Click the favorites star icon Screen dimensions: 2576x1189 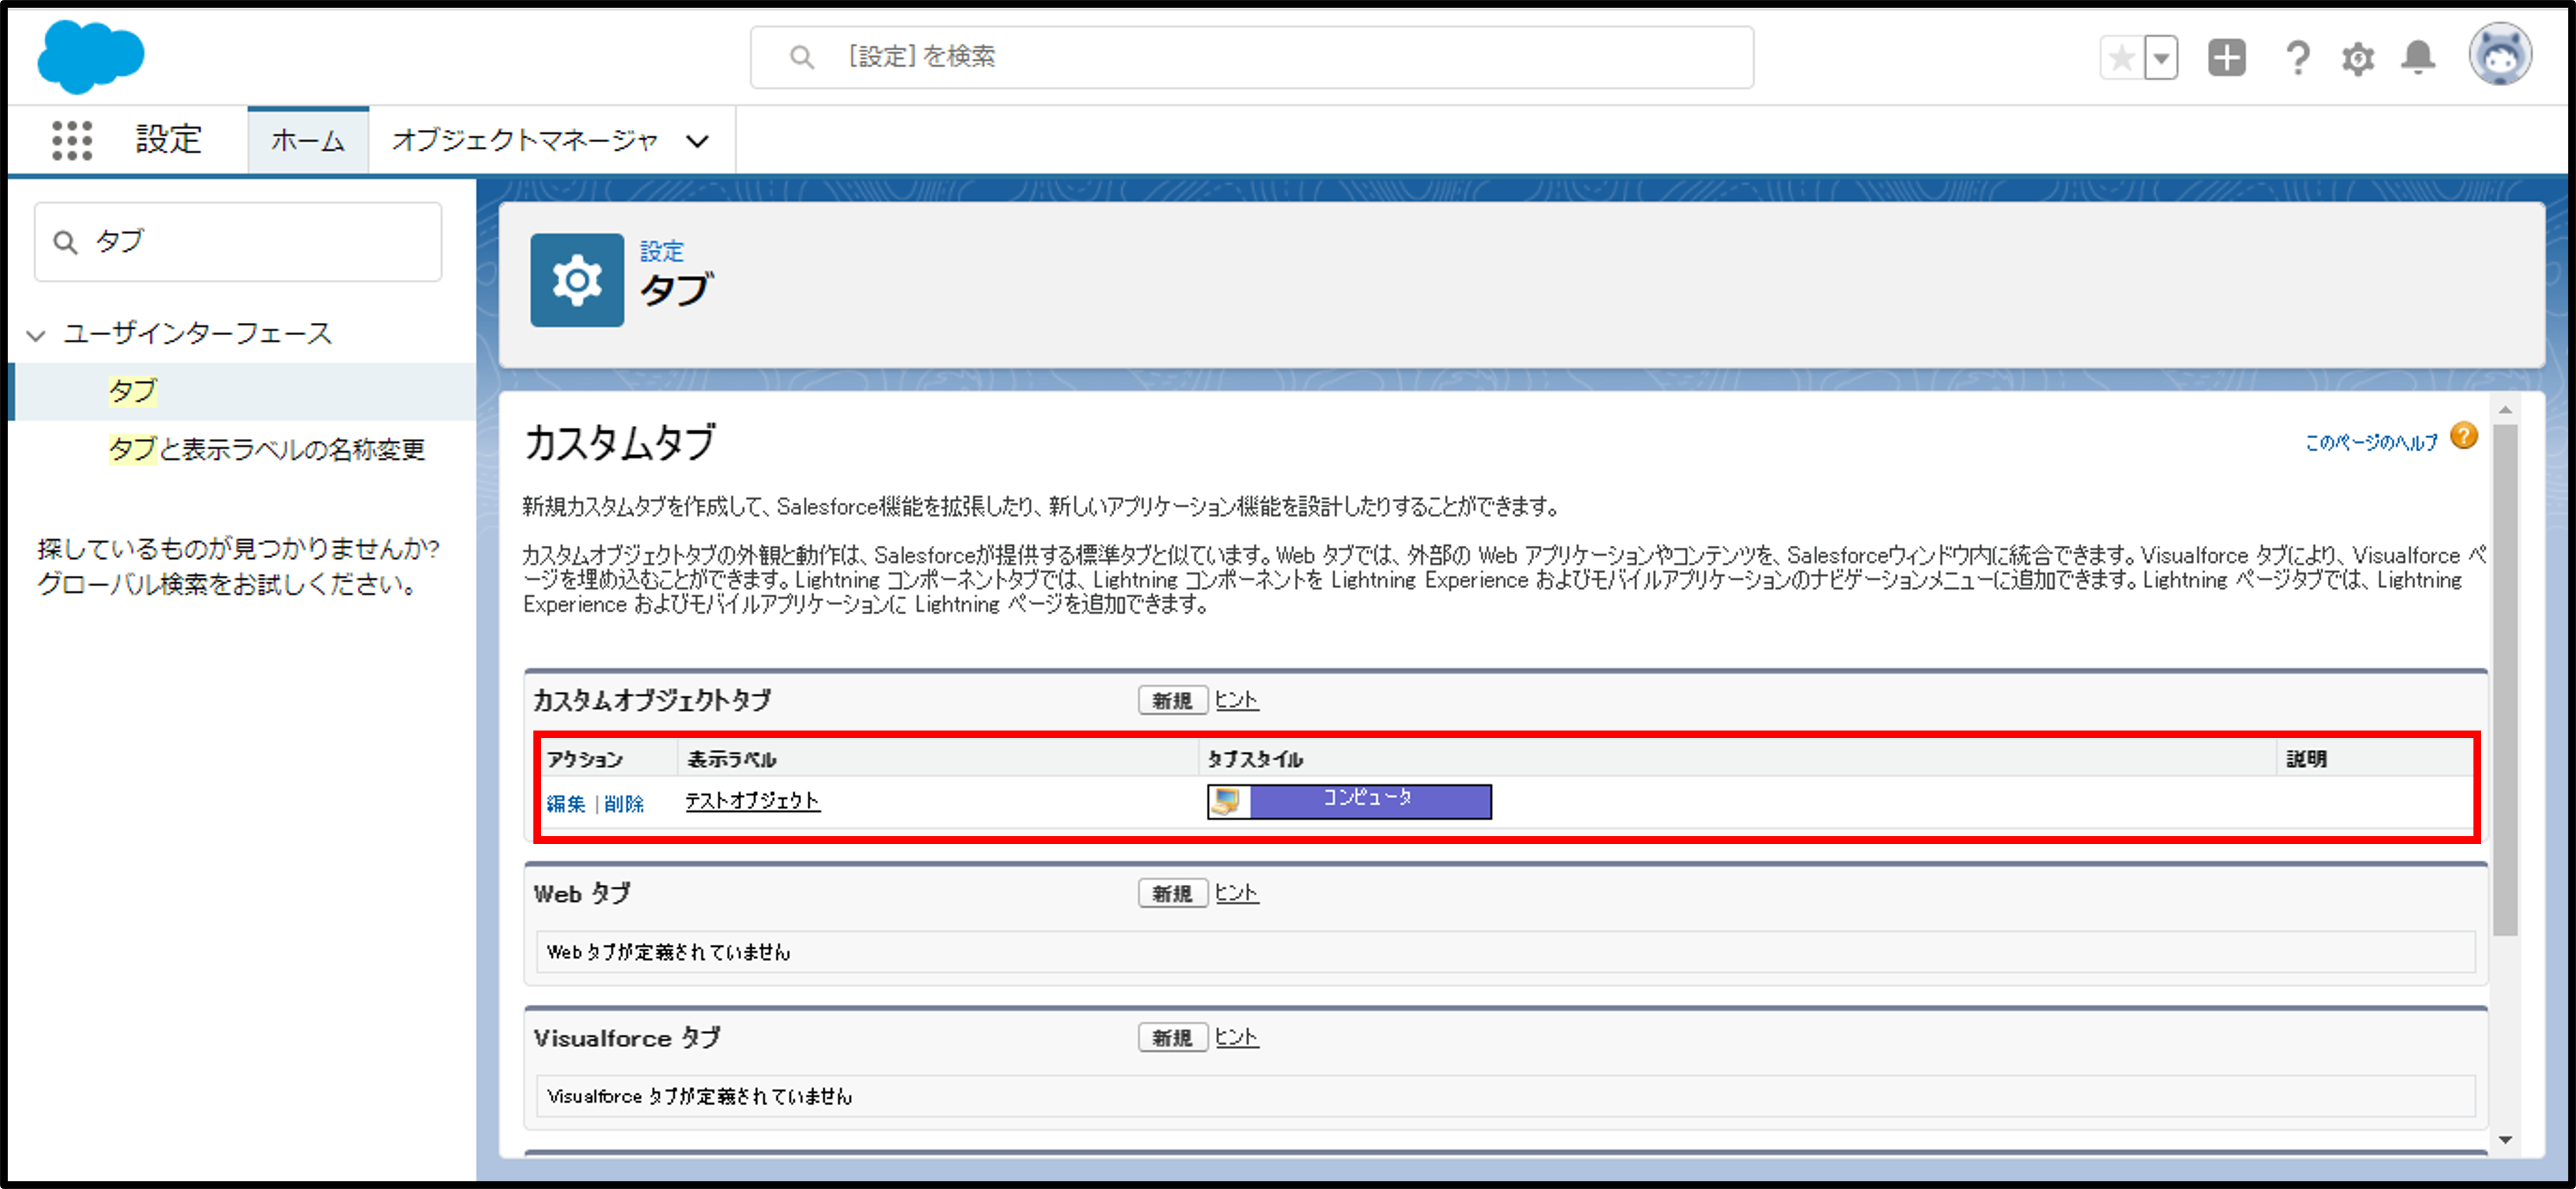tap(2121, 58)
